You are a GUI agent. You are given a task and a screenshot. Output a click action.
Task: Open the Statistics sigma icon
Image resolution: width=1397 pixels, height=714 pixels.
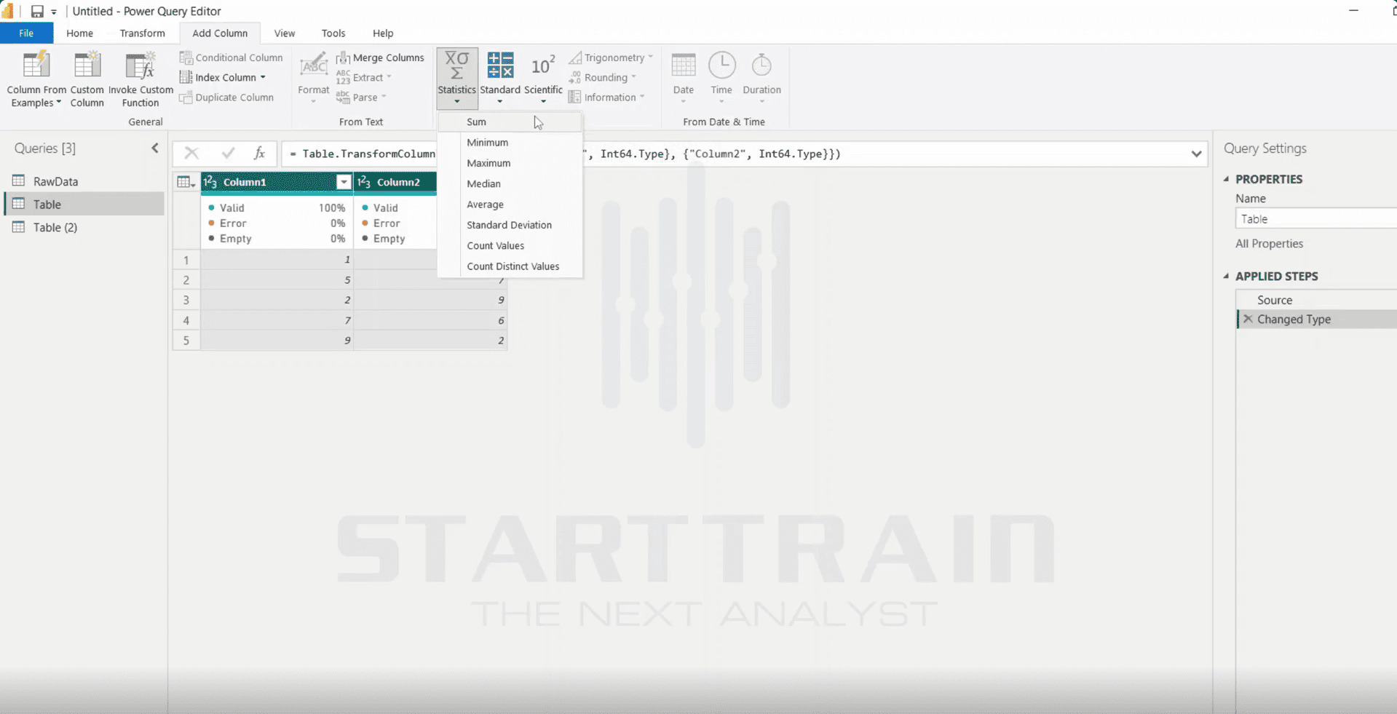click(x=457, y=65)
